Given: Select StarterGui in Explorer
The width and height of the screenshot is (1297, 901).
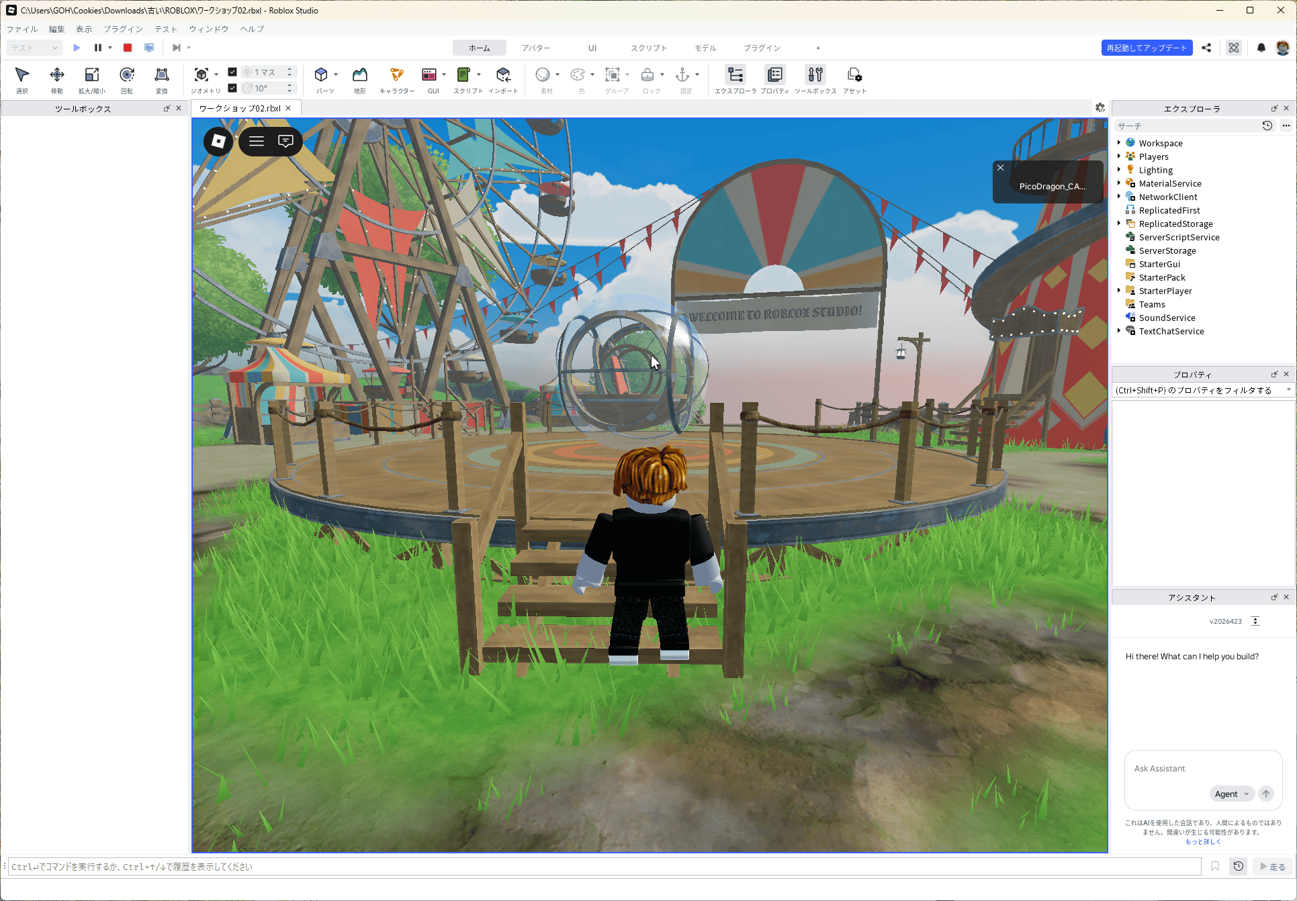Looking at the screenshot, I should [x=1159, y=264].
